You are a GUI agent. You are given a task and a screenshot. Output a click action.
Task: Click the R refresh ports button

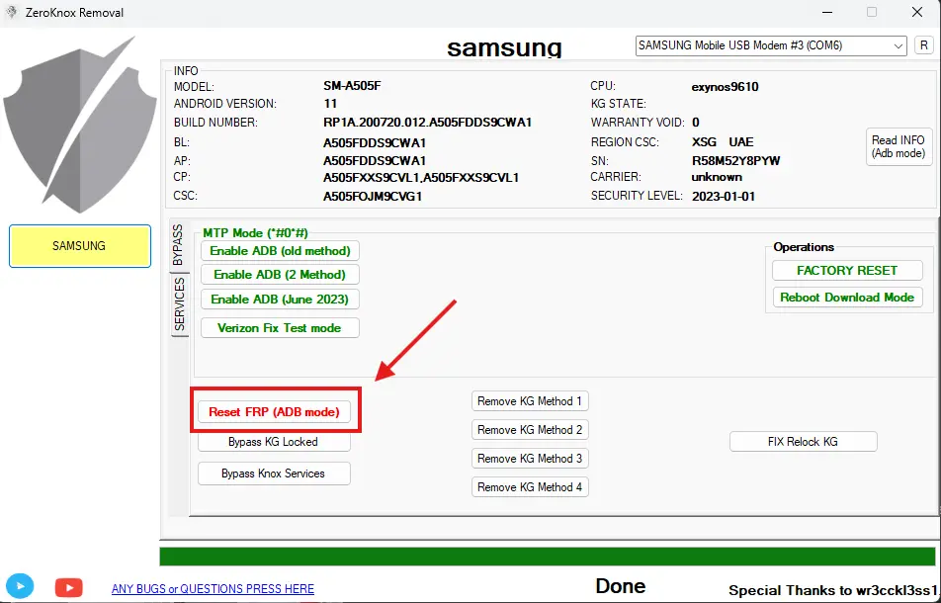coord(923,45)
